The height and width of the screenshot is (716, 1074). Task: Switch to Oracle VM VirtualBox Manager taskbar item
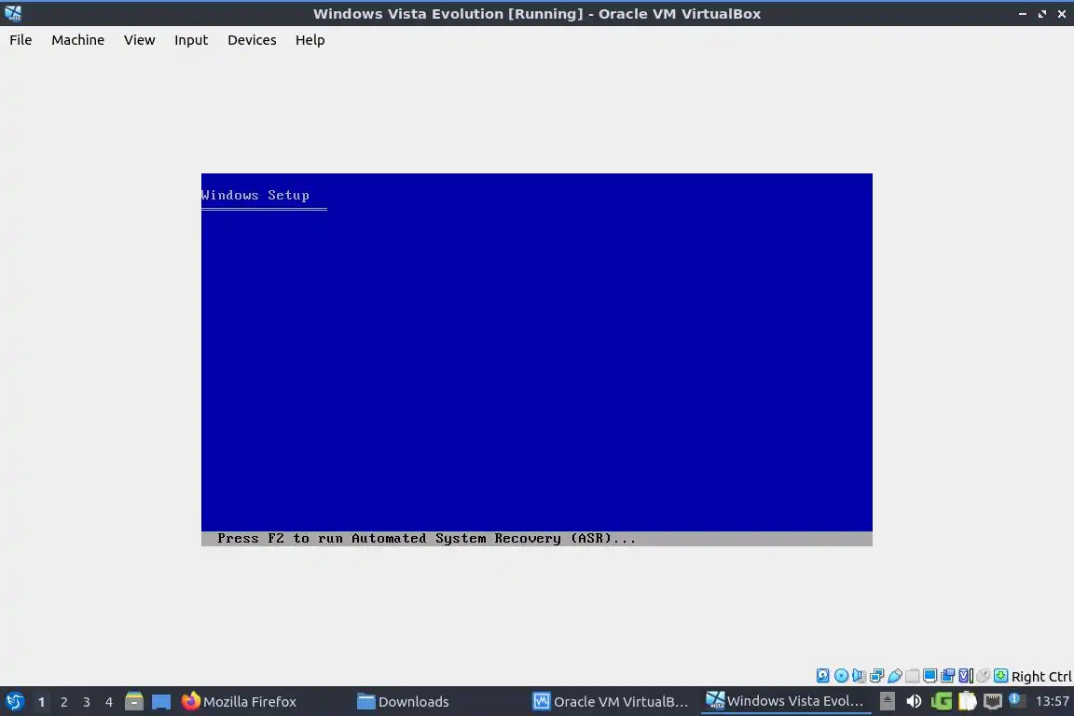(611, 702)
